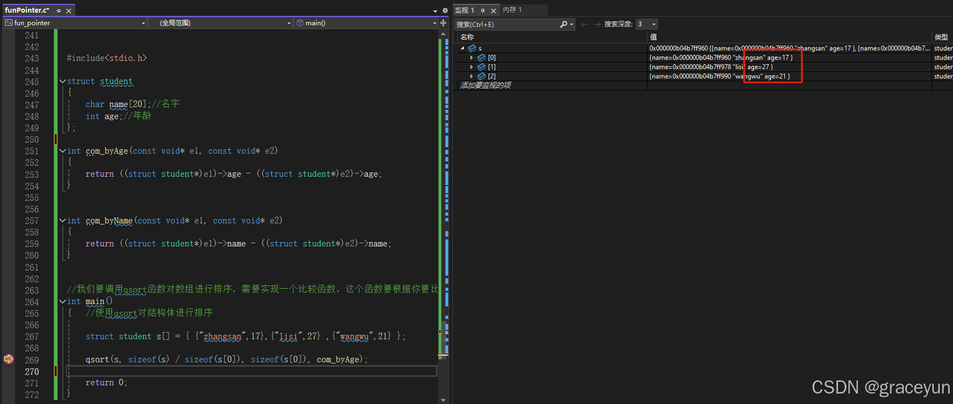
Task: Click the cube icon of element [1]
Action: coord(481,67)
